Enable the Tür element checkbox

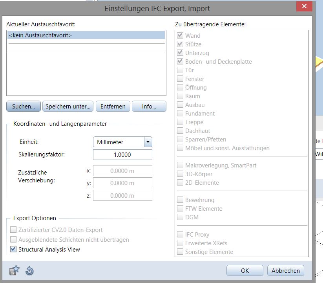click(180, 70)
